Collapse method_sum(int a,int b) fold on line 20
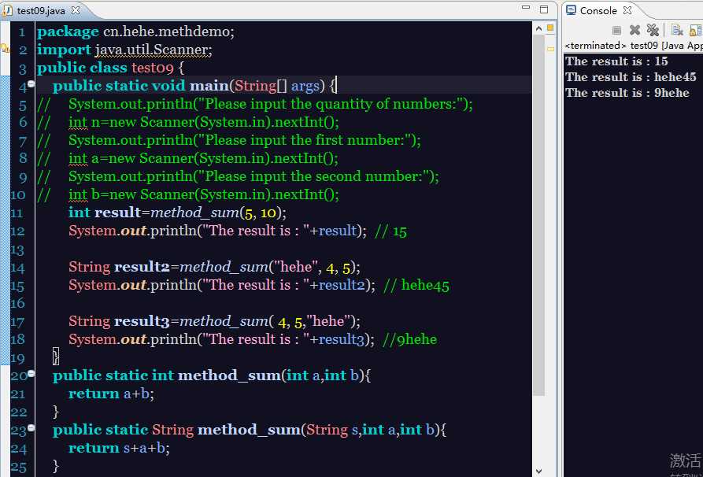 pos(31,373)
